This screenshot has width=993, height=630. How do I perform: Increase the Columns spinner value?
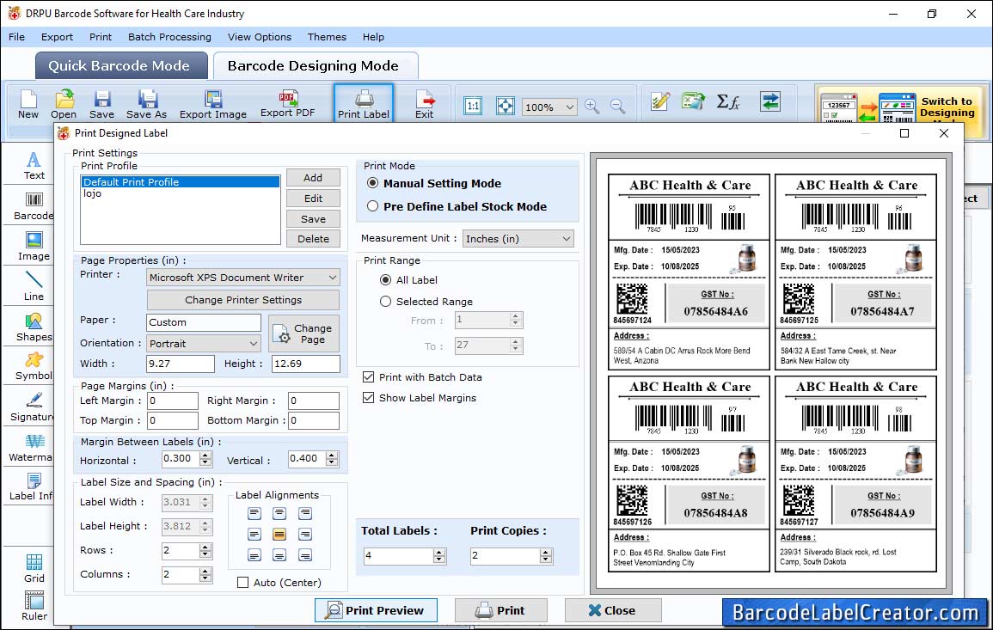pyautogui.click(x=205, y=571)
